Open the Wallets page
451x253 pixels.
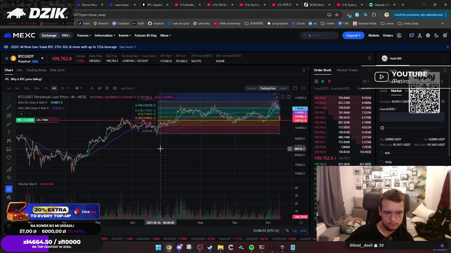click(373, 35)
